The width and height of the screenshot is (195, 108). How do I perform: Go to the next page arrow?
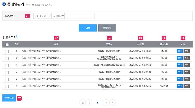[106, 103]
